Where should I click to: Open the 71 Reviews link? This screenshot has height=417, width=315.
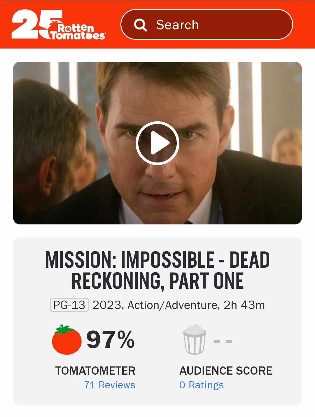pyautogui.click(x=110, y=385)
